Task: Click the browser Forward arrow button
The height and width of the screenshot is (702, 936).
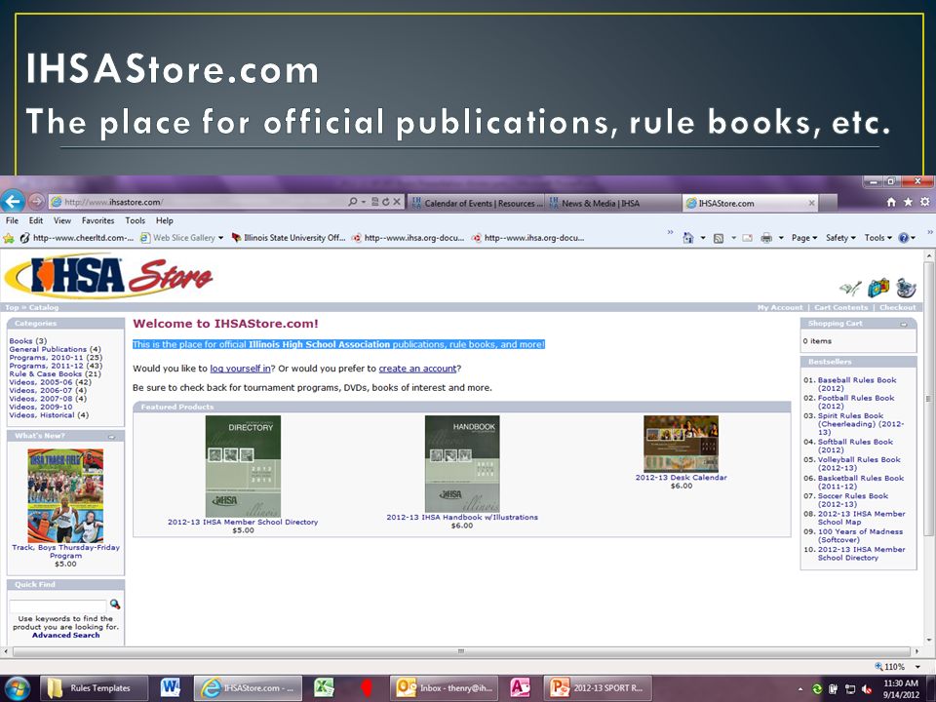Action: tap(36, 201)
